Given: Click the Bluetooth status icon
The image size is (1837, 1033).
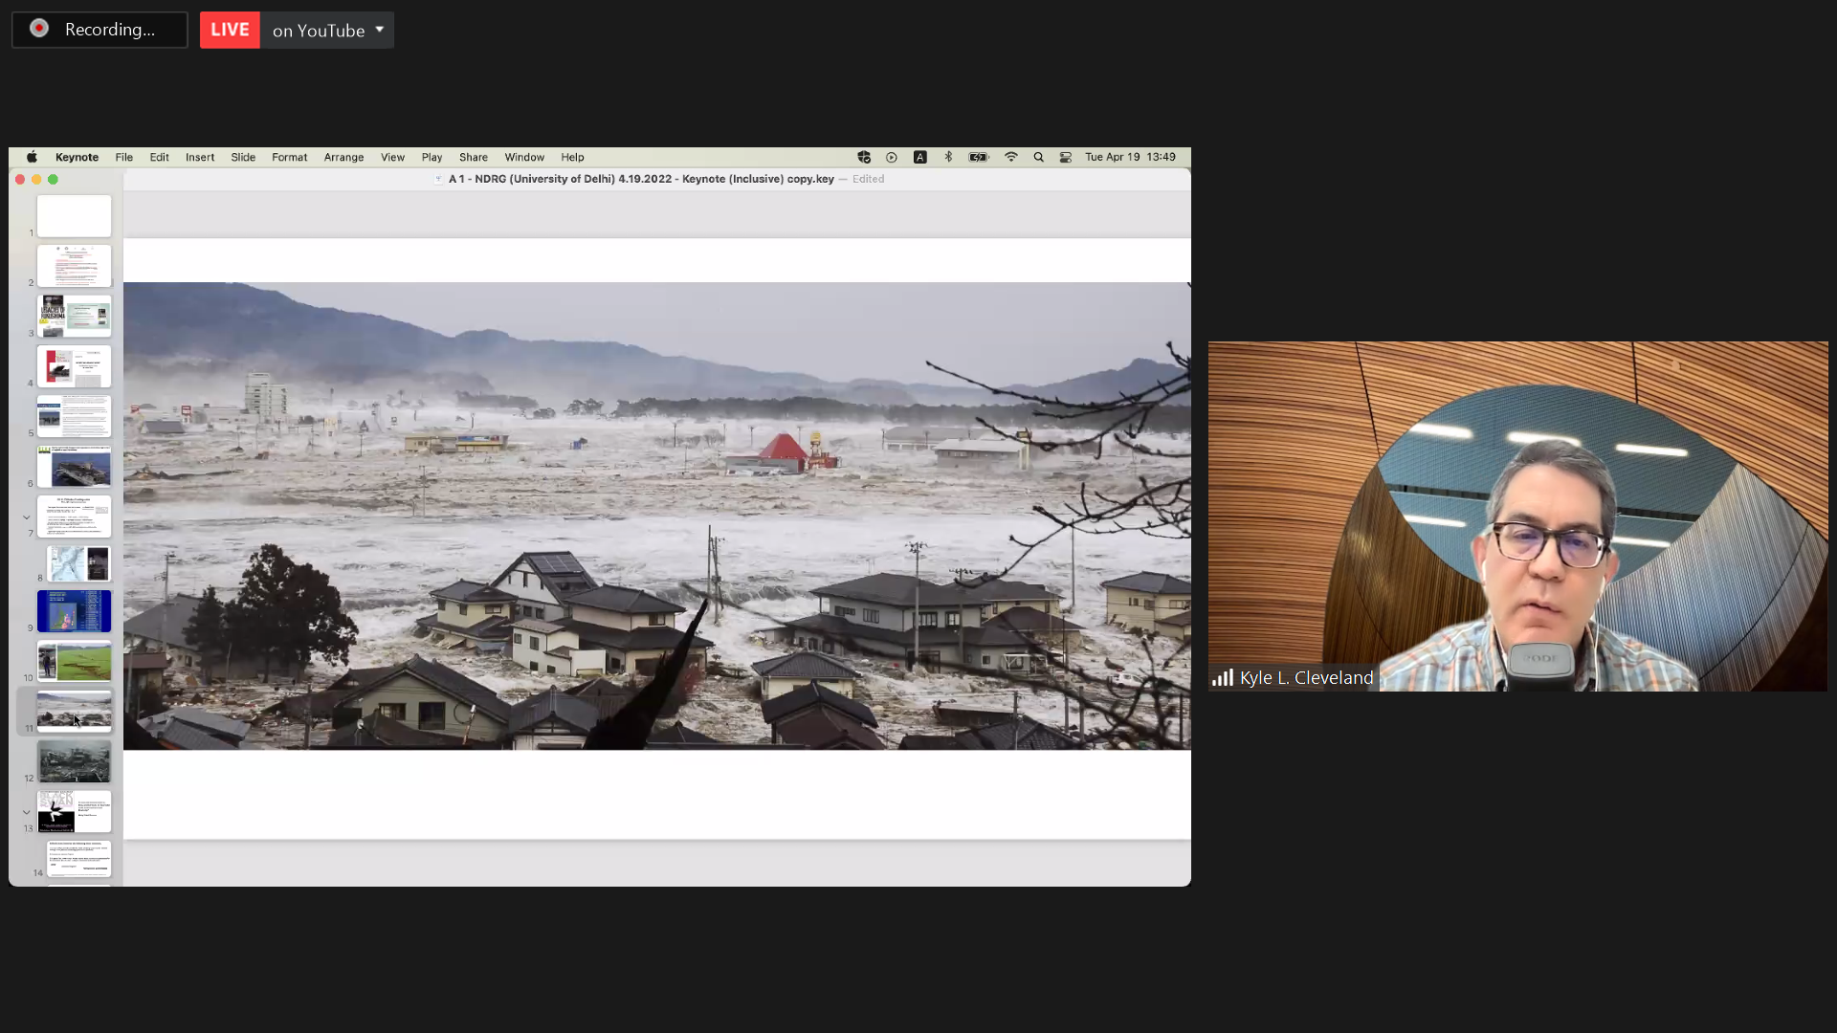Looking at the screenshot, I should point(948,157).
